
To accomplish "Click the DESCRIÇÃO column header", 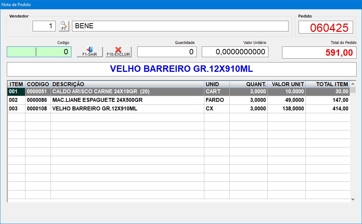I will [x=127, y=84].
